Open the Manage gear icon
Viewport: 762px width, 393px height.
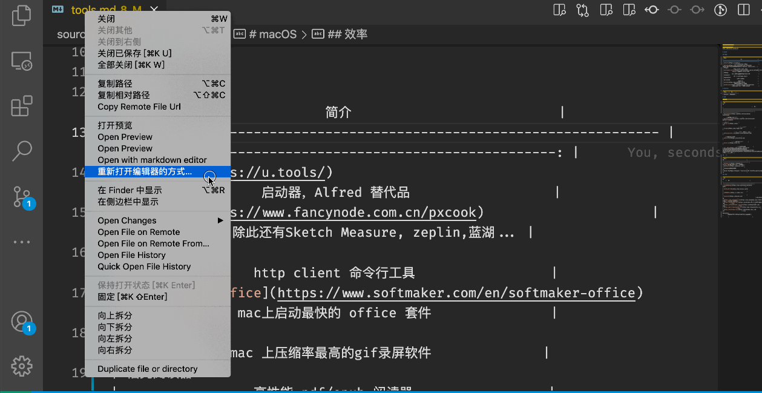coord(21,366)
